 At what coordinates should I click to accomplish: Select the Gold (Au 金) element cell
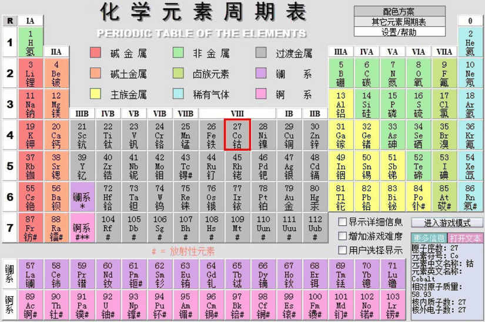tap(289, 196)
